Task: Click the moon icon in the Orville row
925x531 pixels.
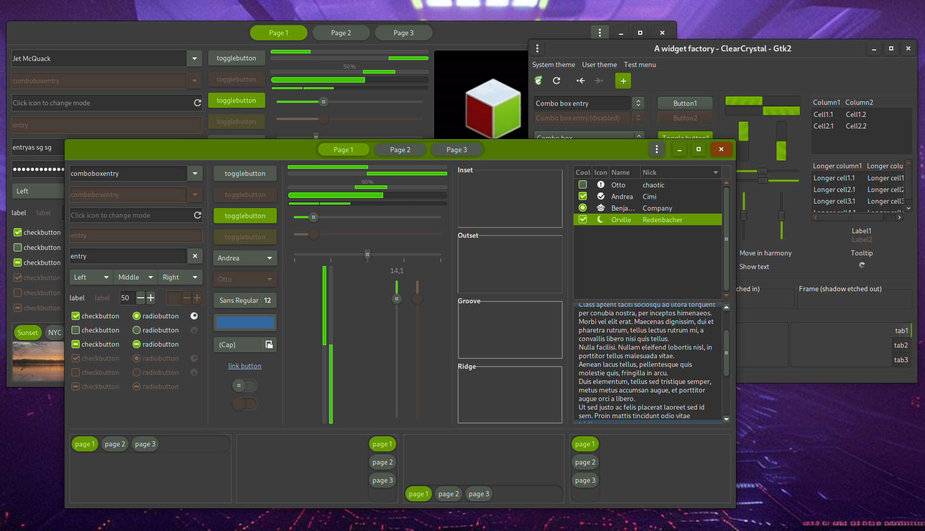Action: pos(601,220)
